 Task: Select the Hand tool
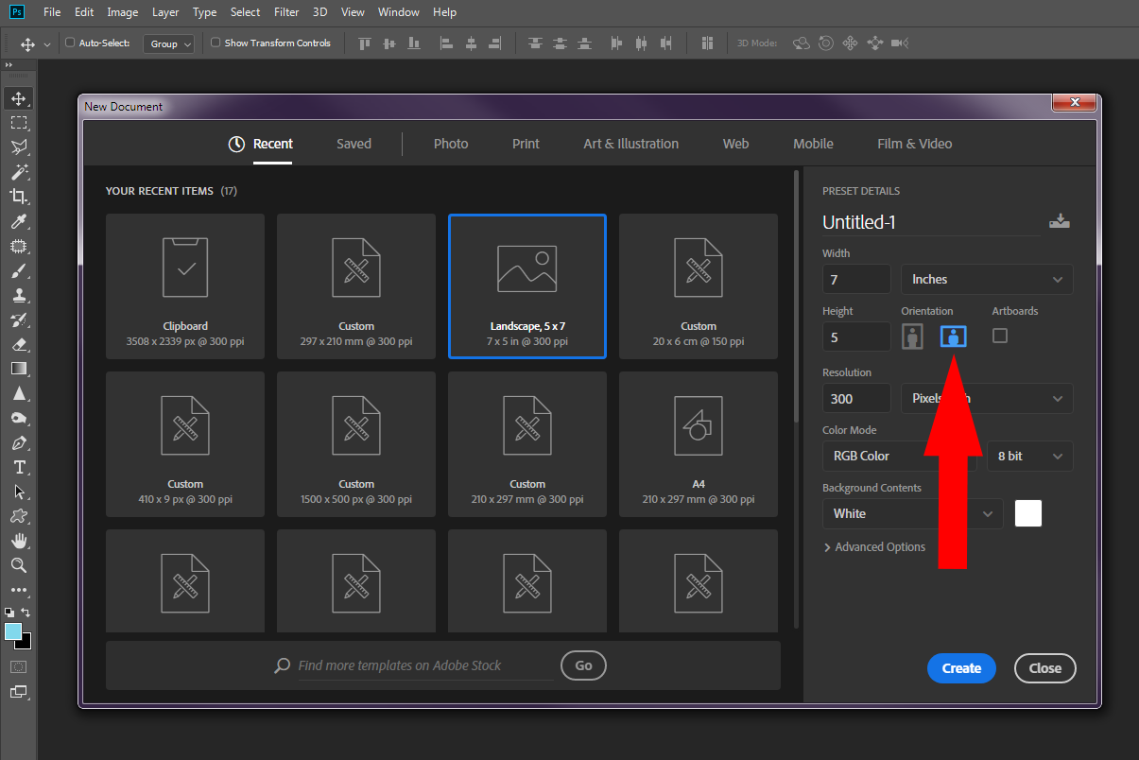tap(18, 541)
